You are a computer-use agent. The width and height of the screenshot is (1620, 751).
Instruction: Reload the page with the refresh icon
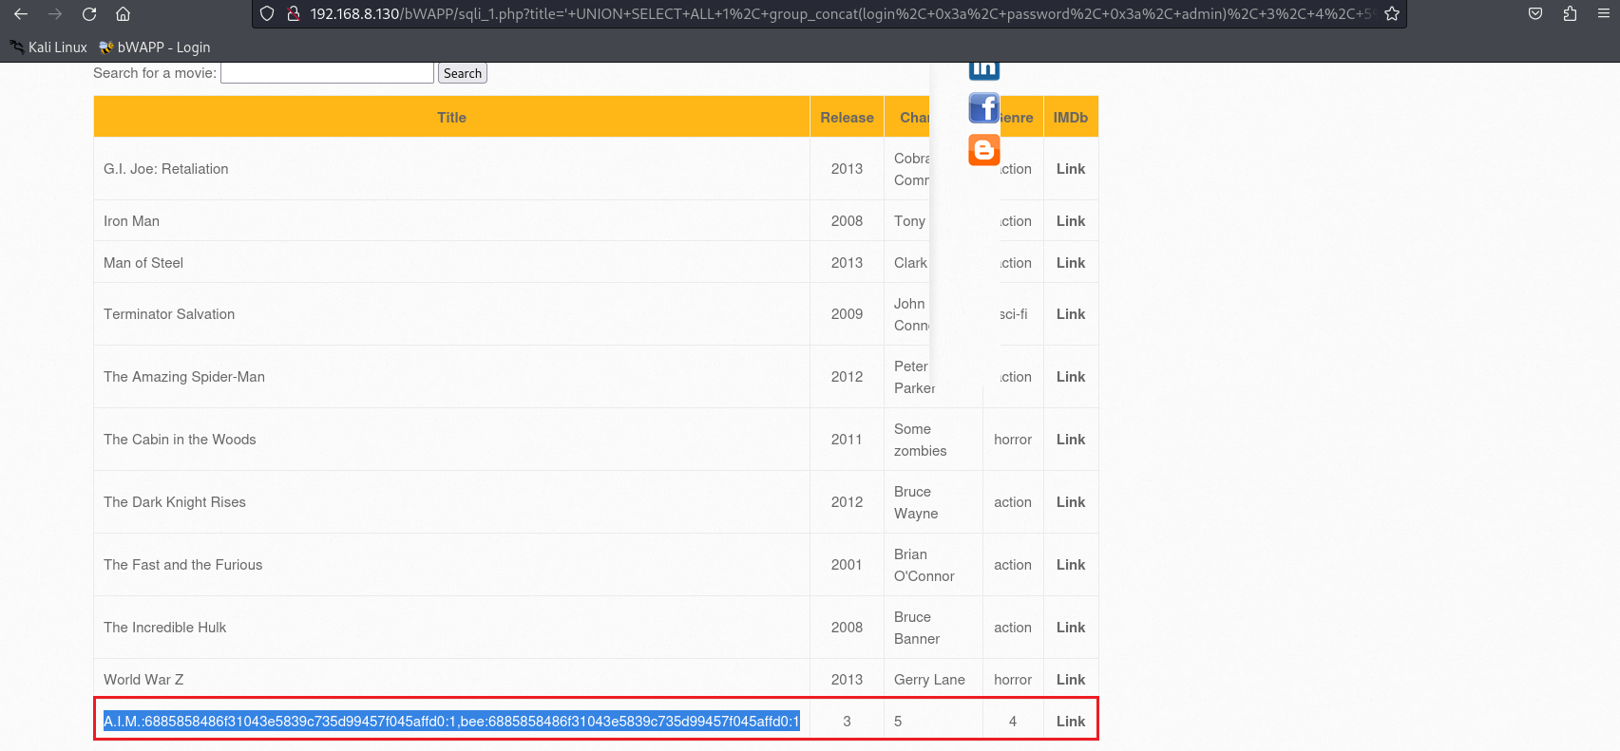pyautogui.click(x=89, y=14)
